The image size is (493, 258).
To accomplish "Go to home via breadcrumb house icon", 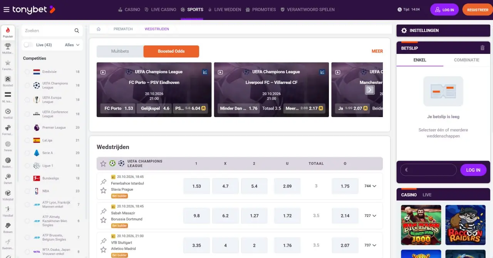I will click(x=99, y=29).
